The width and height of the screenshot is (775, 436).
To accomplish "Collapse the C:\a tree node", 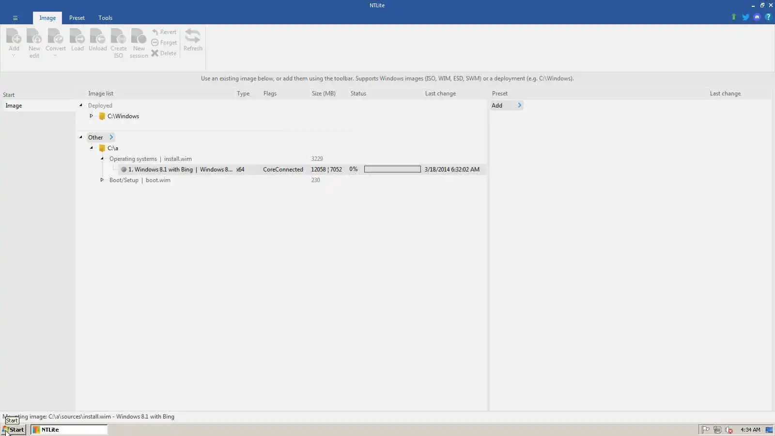I will pos(92,148).
